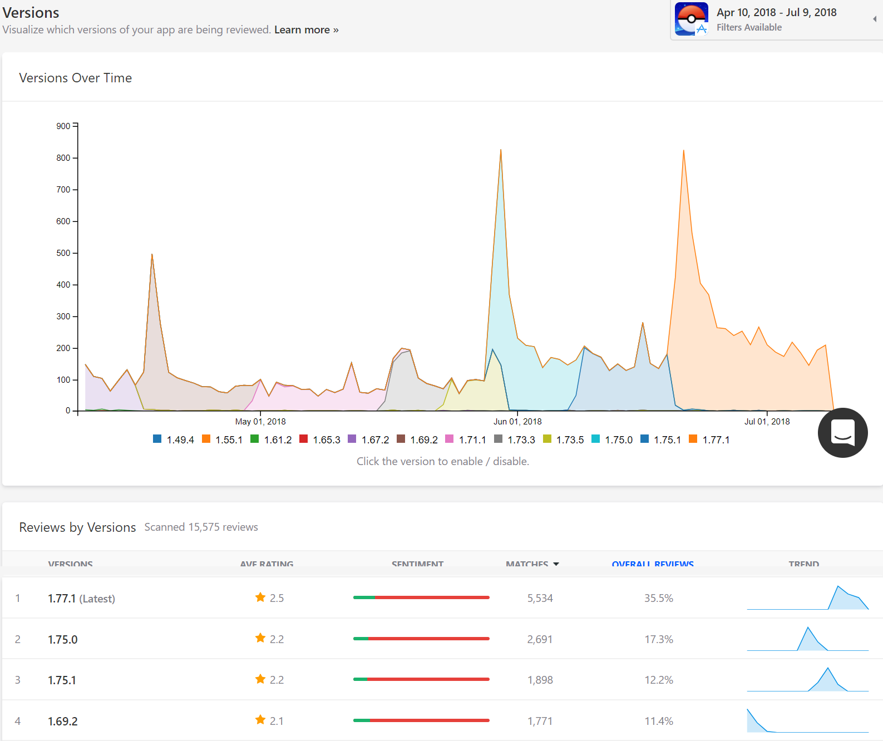The image size is (883, 741).
Task: Open the Apr 10 - Jul 9 date selector
Action: pos(776,13)
